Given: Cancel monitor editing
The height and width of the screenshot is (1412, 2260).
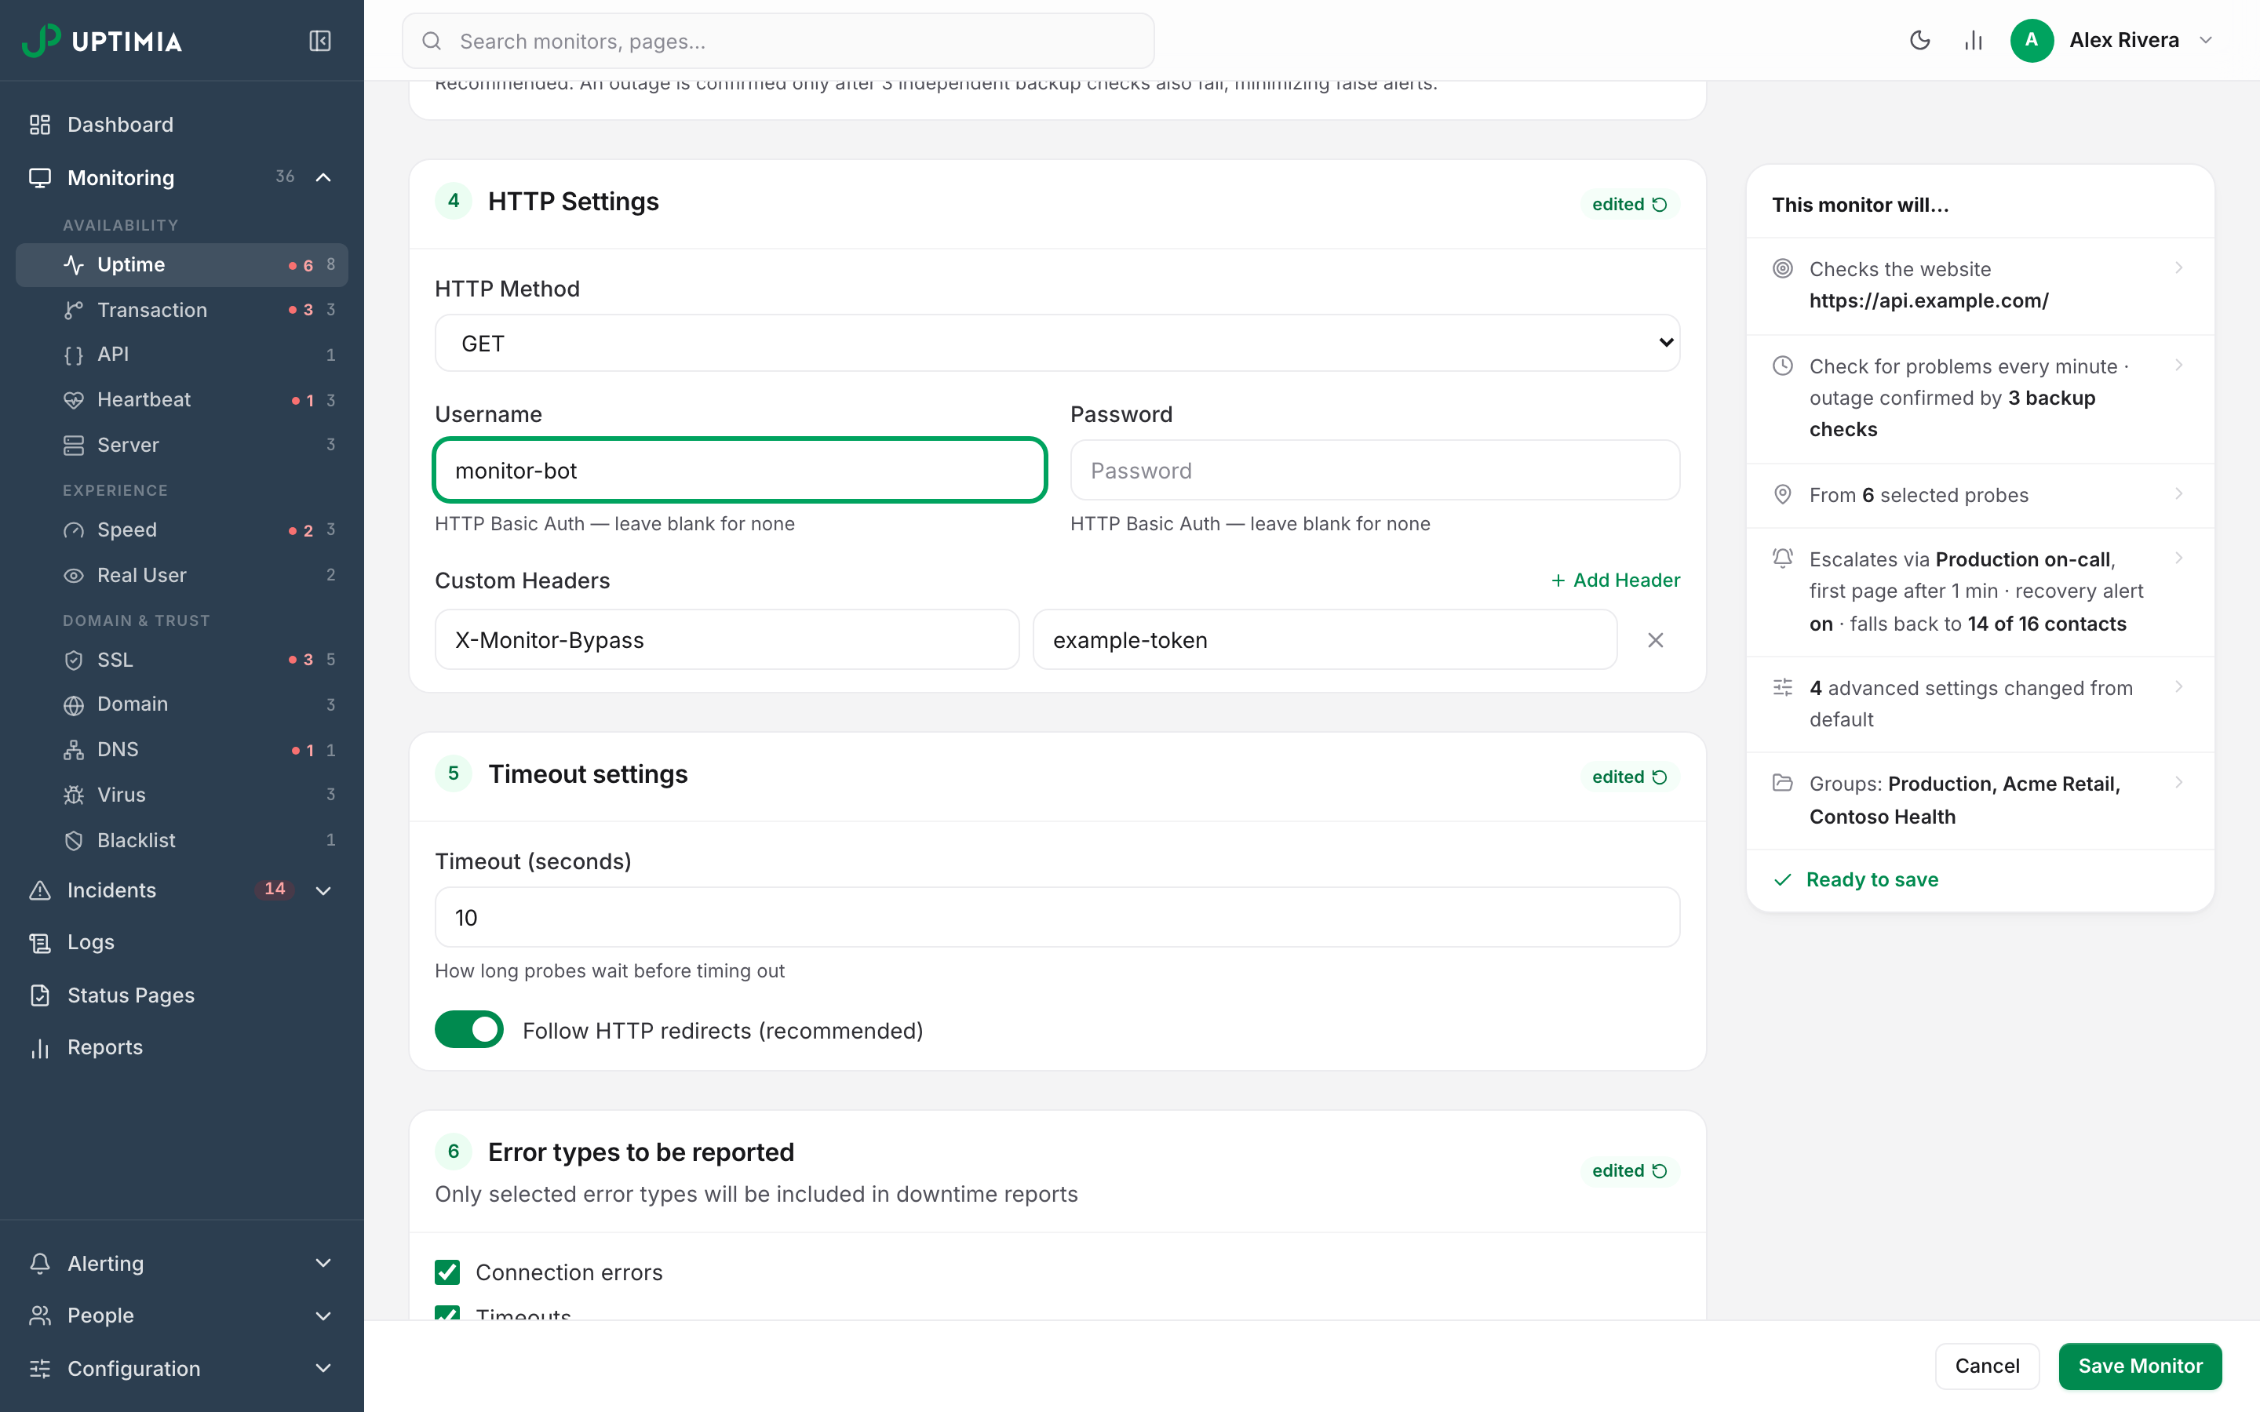Looking at the screenshot, I should tap(1986, 1365).
